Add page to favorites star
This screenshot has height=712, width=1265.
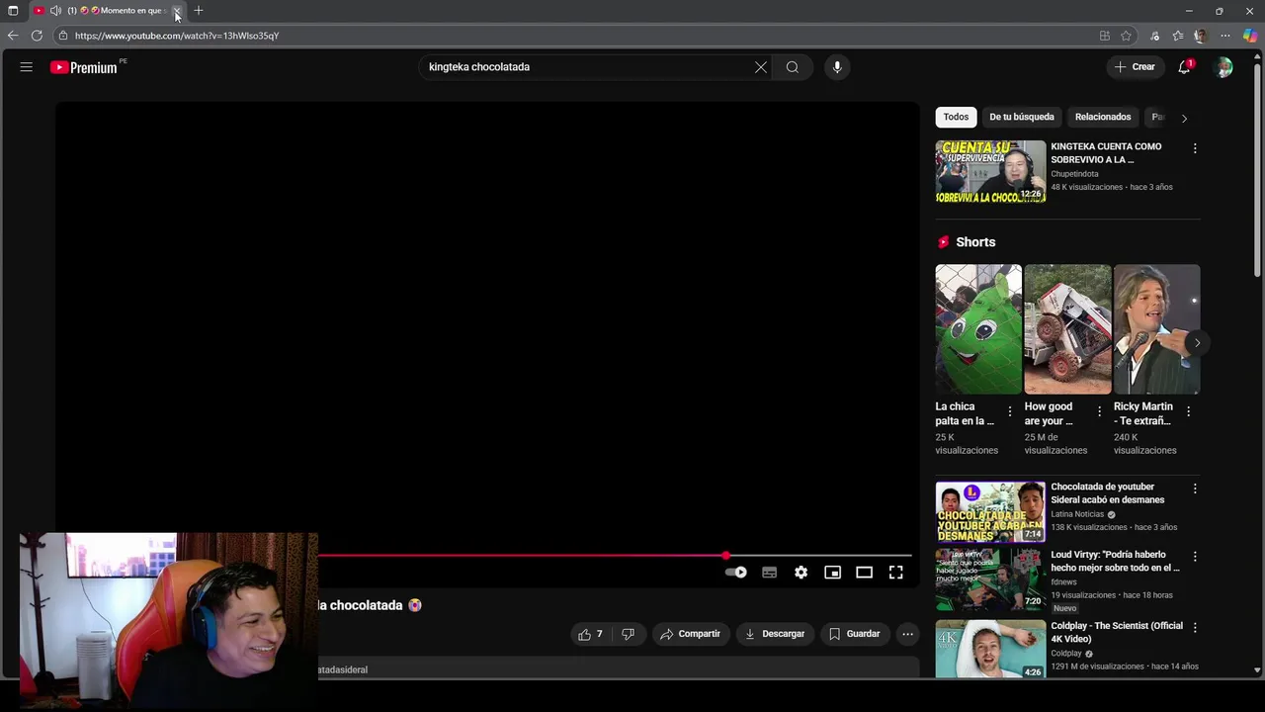coord(1126,36)
